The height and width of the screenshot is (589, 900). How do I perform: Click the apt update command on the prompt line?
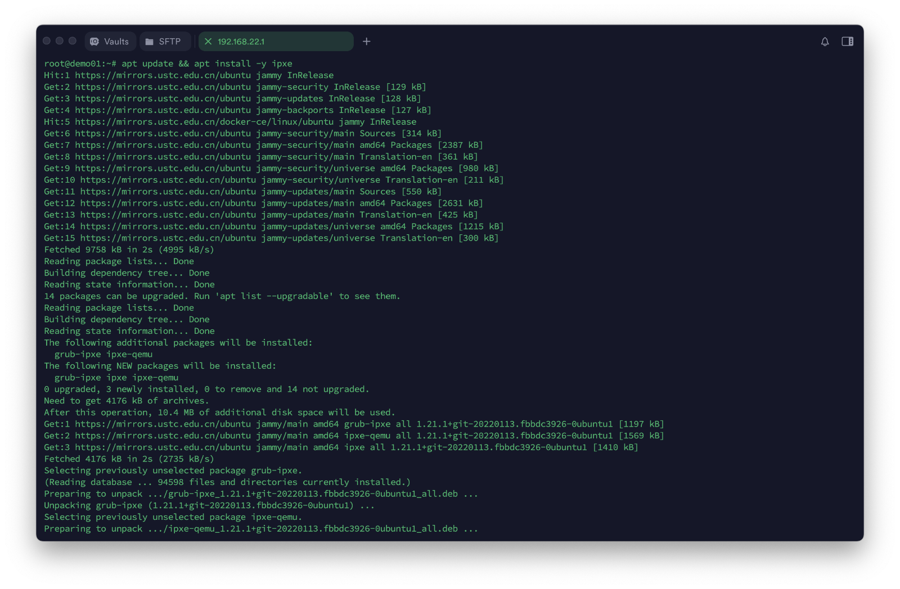click(x=206, y=64)
